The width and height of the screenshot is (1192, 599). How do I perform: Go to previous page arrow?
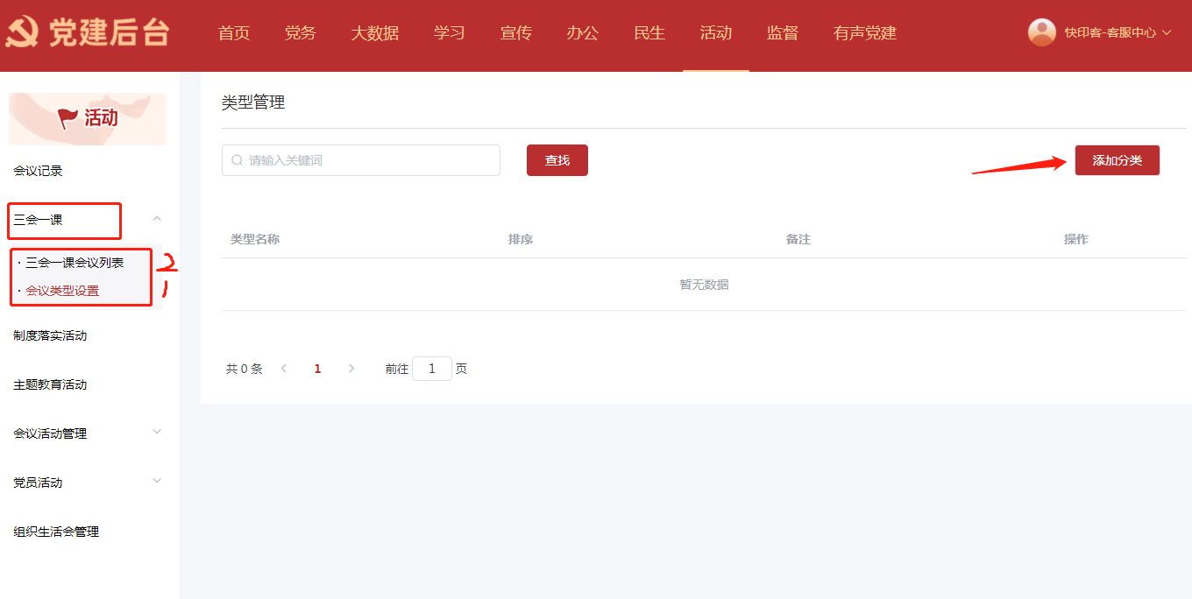pos(283,369)
